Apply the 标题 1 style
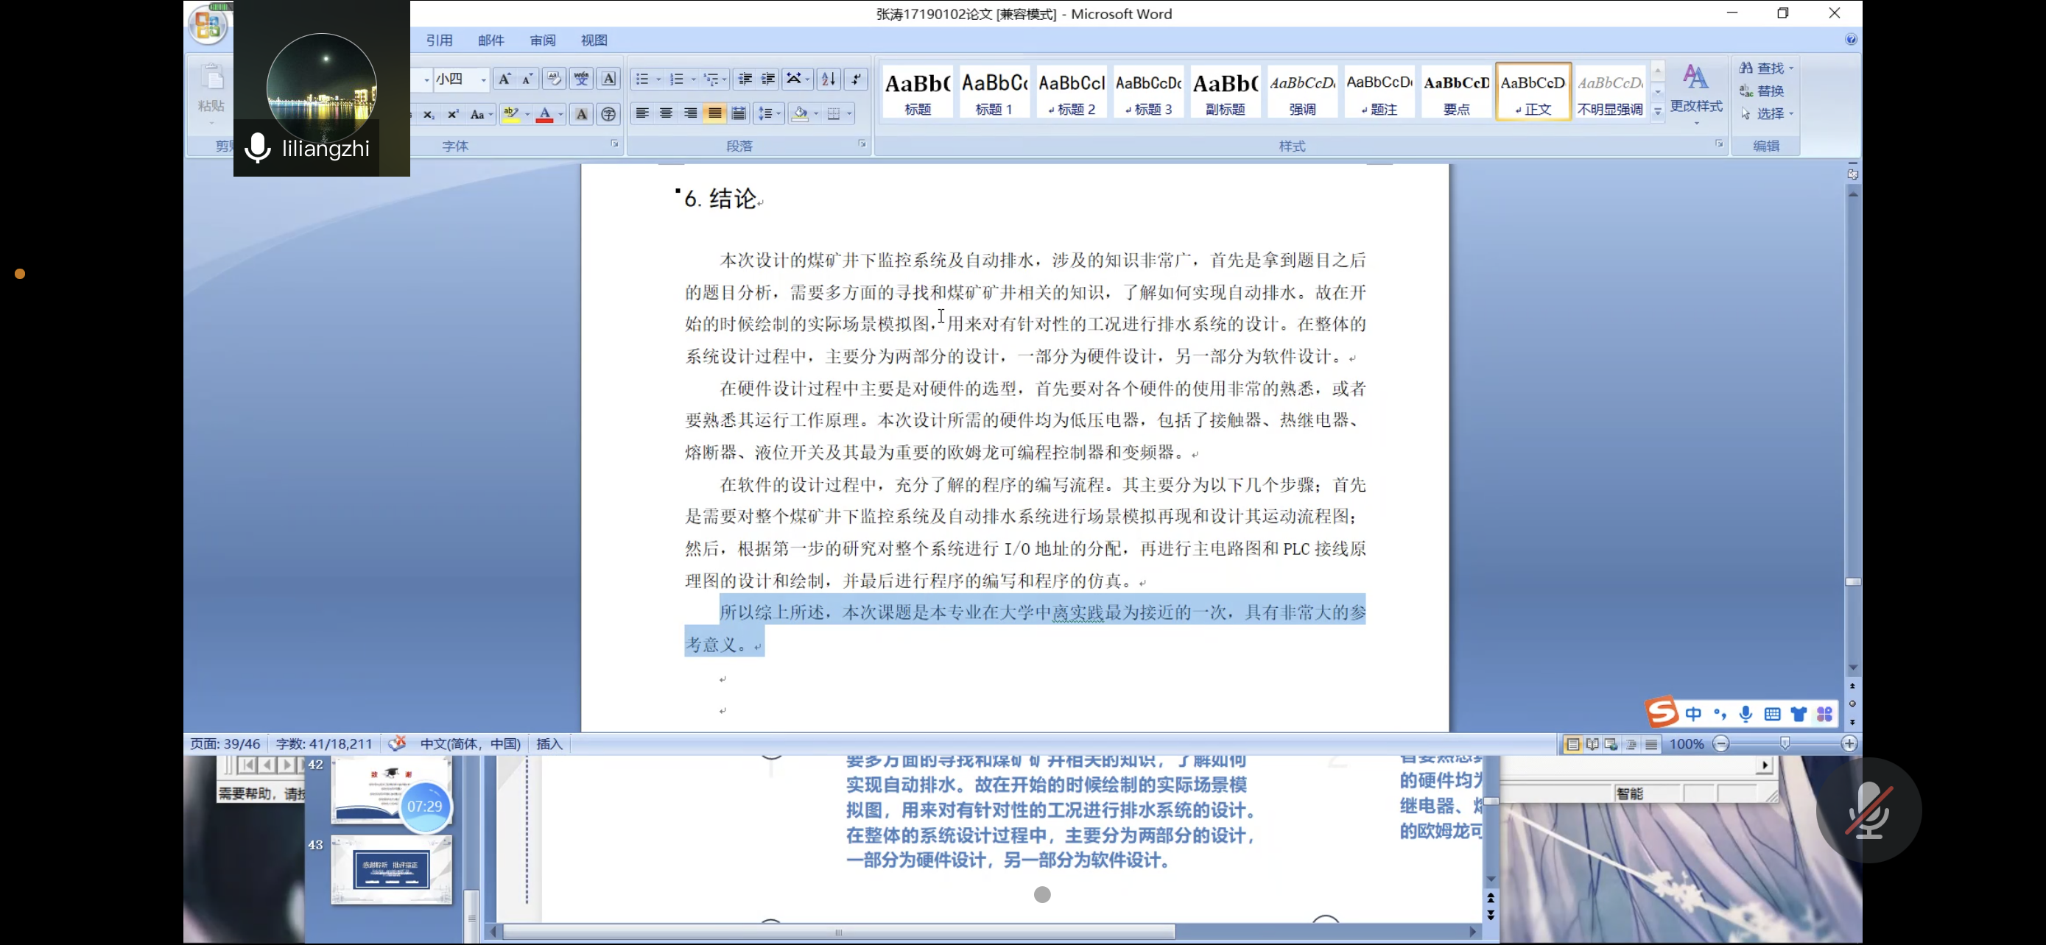 pyautogui.click(x=994, y=92)
